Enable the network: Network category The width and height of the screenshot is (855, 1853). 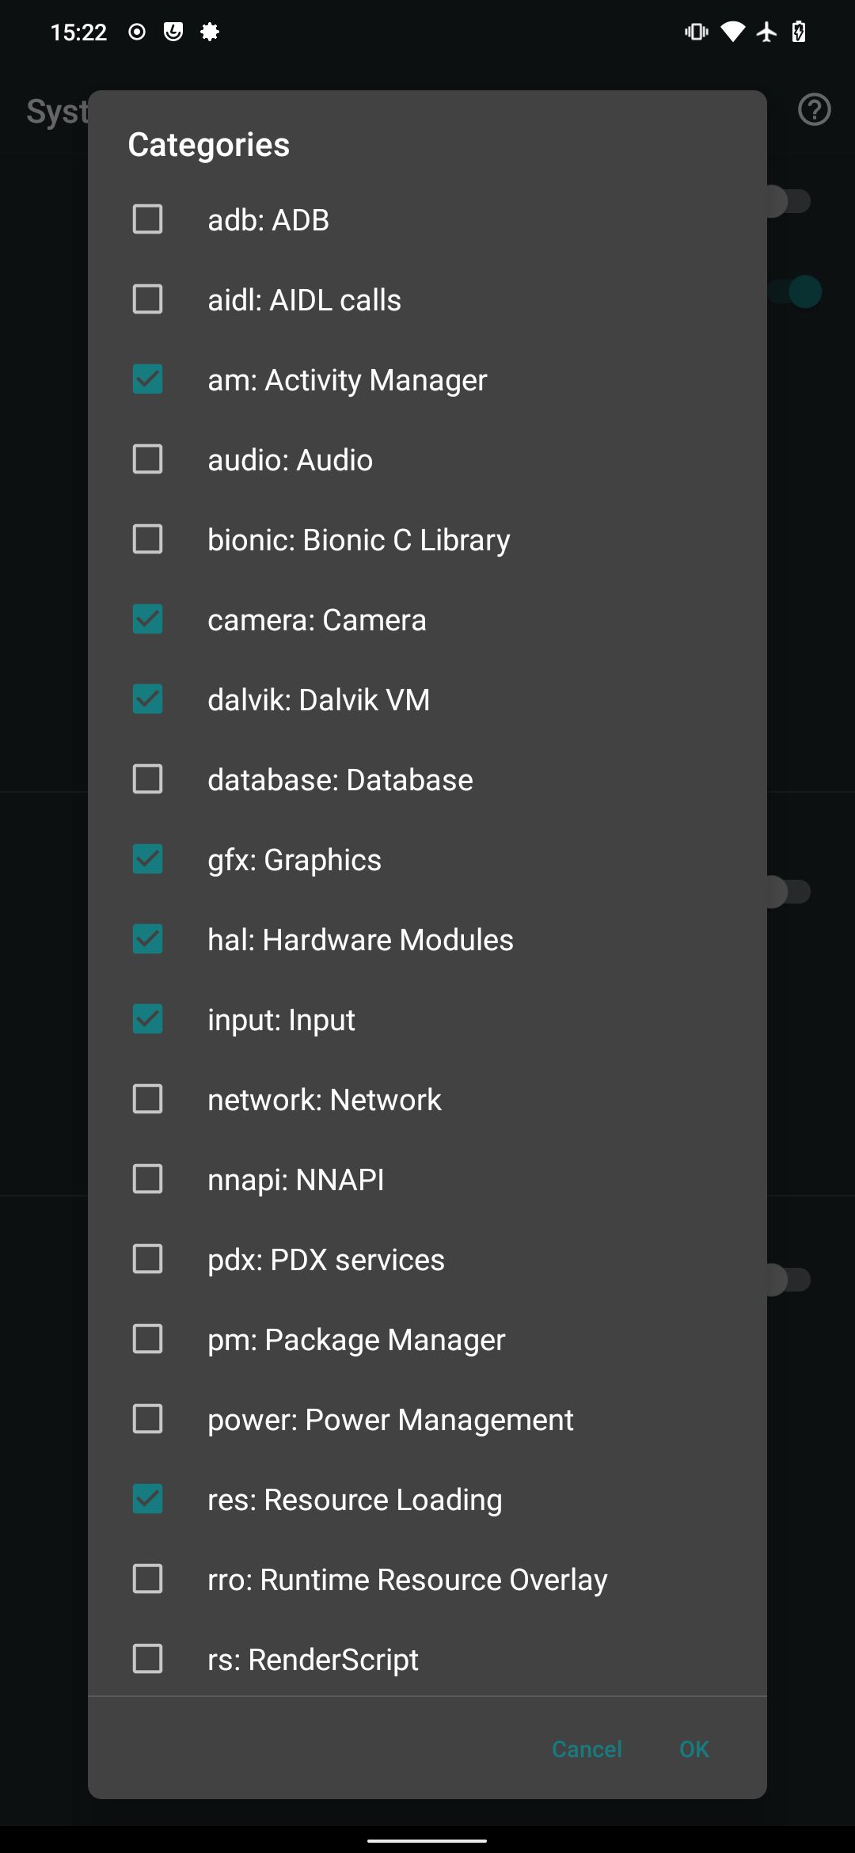pos(147,1099)
